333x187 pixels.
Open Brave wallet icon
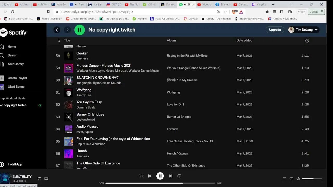(290, 12)
